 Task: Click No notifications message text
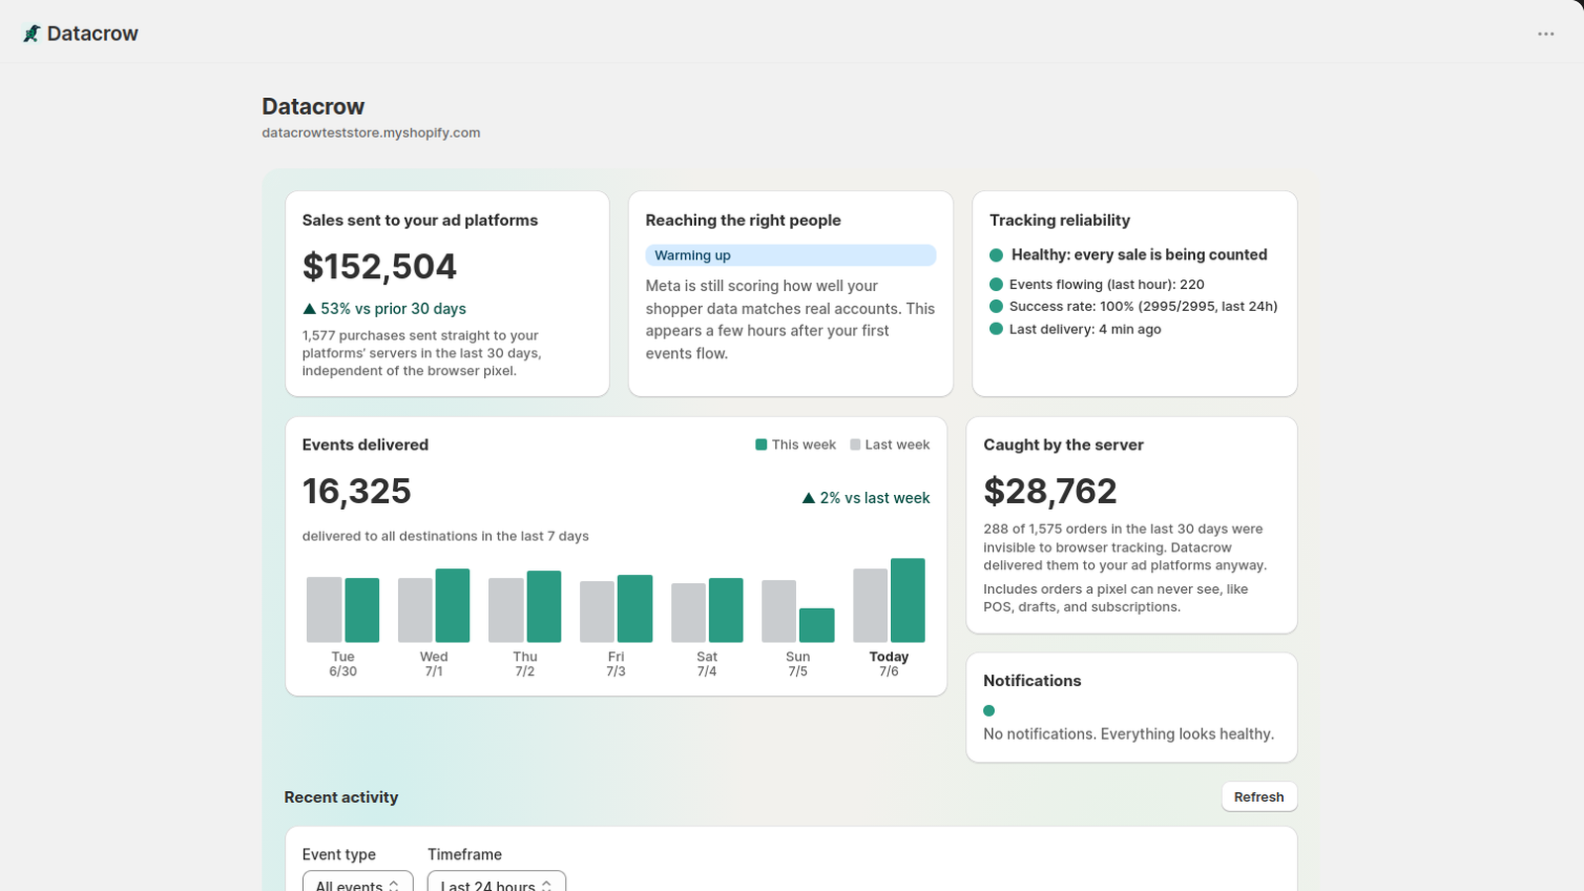click(x=1129, y=735)
